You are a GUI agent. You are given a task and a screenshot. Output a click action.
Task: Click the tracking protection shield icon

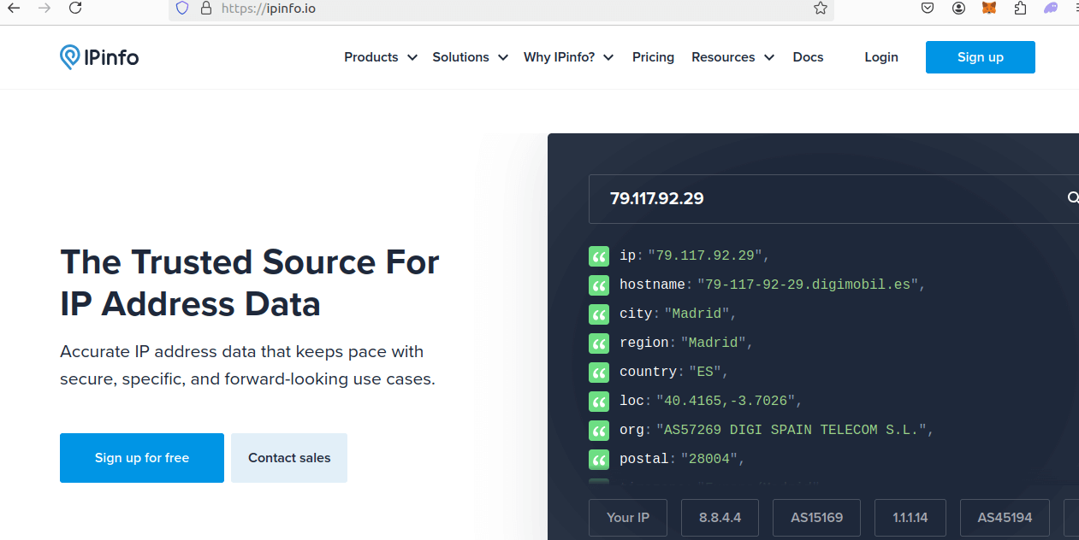pos(181,9)
